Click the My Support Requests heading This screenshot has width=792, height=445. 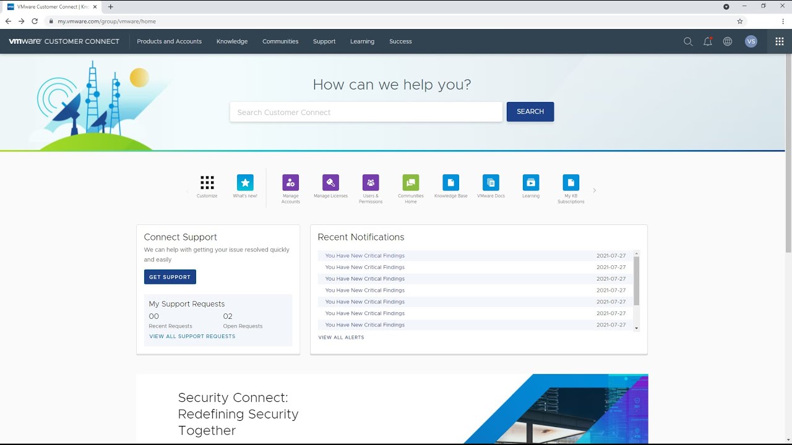[x=187, y=304]
